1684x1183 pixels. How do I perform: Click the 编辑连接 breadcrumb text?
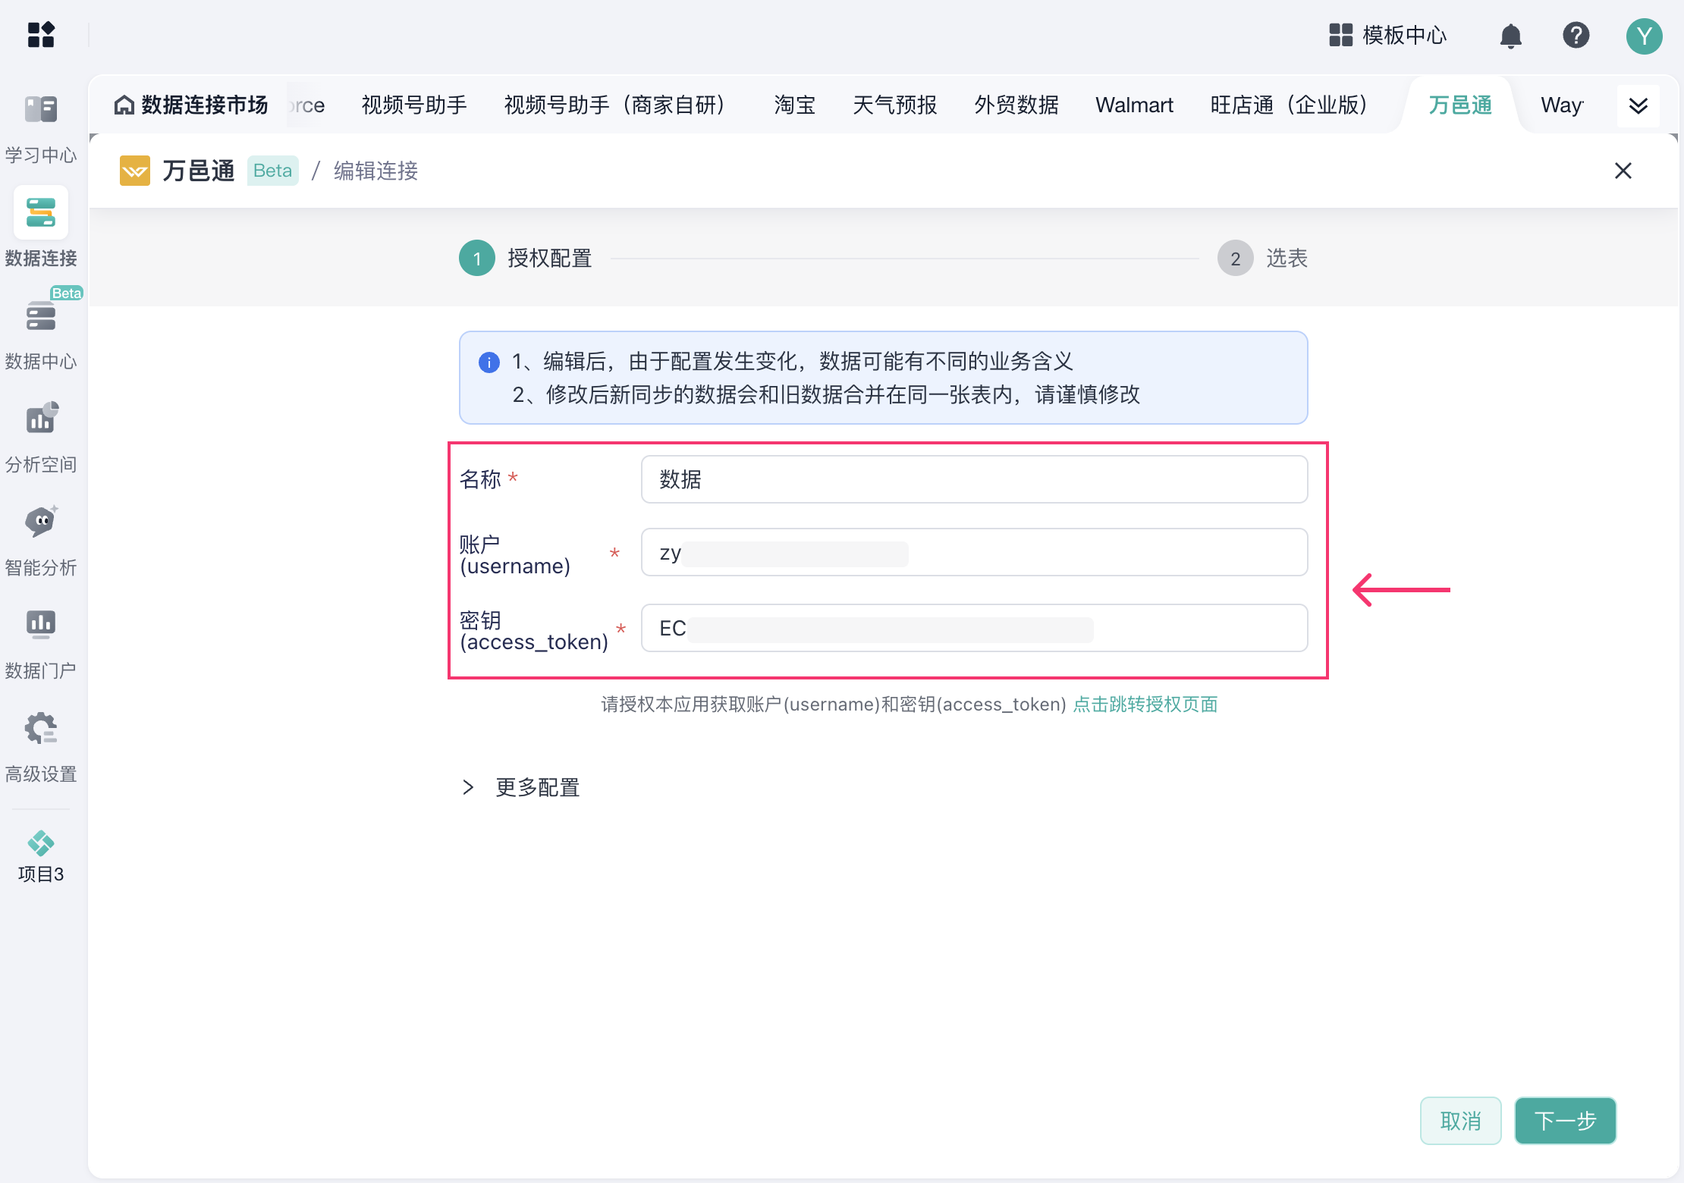coord(375,171)
